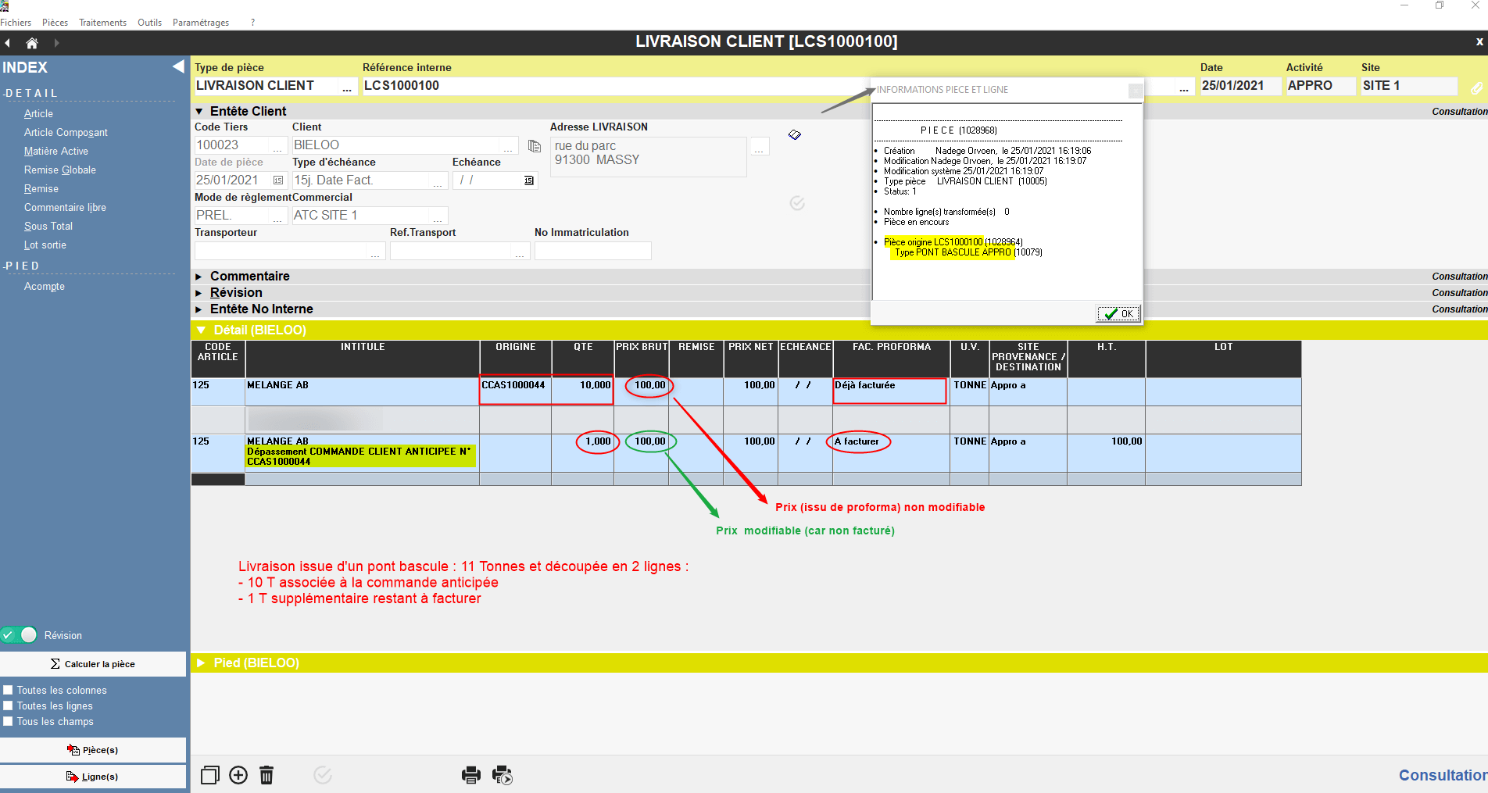Image resolution: width=1488 pixels, height=793 pixels.
Task: Expand the Commentaire section
Action: click(x=199, y=277)
